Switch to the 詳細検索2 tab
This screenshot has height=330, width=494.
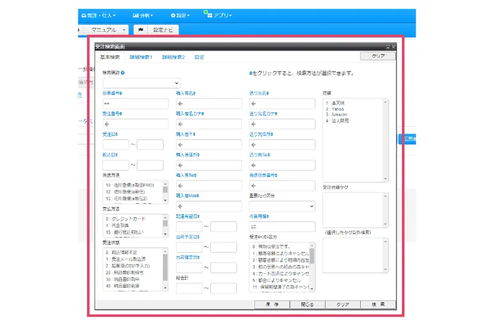(x=174, y=57)
